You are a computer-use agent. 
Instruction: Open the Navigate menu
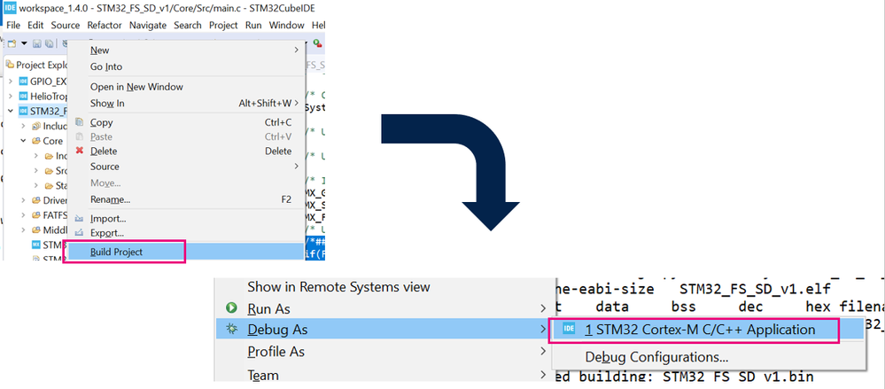pyautogui.click(x=147, y=26)
